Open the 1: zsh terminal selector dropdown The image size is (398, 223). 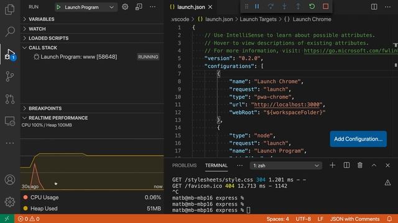click(286, 165)
